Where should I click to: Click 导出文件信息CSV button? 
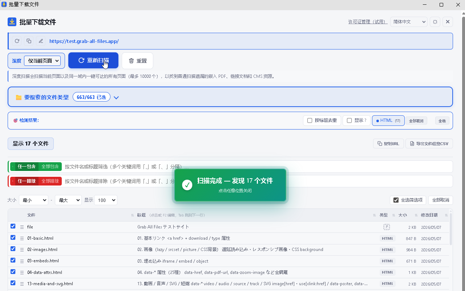point(429,144)
